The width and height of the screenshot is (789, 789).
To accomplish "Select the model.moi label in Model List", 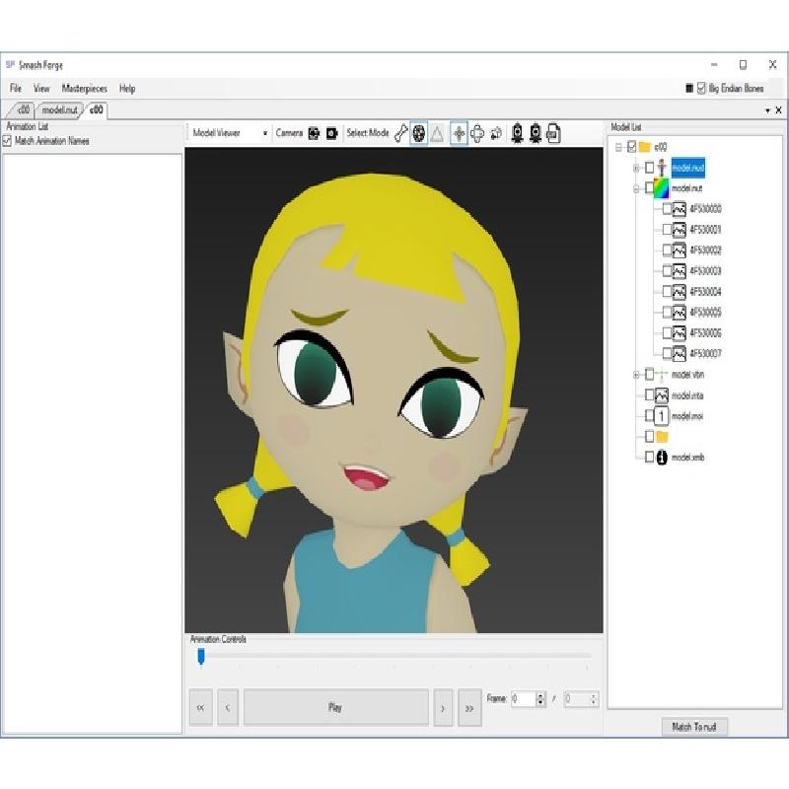I will pyautogui.click(x=687, y=416).
